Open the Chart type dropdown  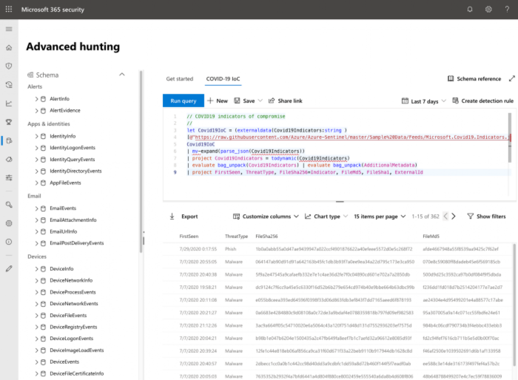(x=326, y=216)
